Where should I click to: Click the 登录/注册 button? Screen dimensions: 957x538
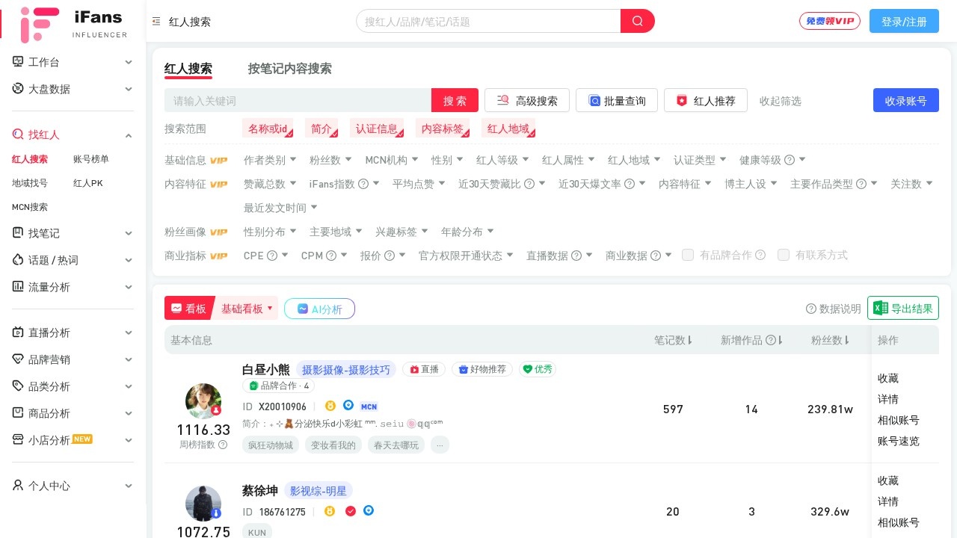pos(904,22)
